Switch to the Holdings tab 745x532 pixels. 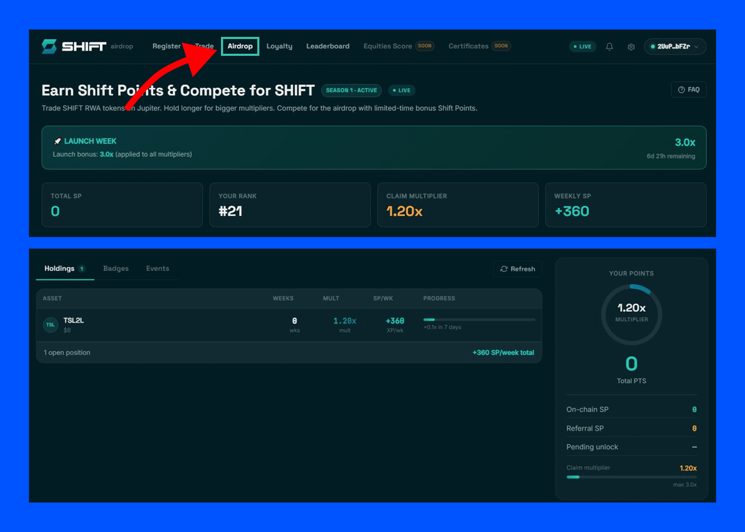[x=65, y=268]
